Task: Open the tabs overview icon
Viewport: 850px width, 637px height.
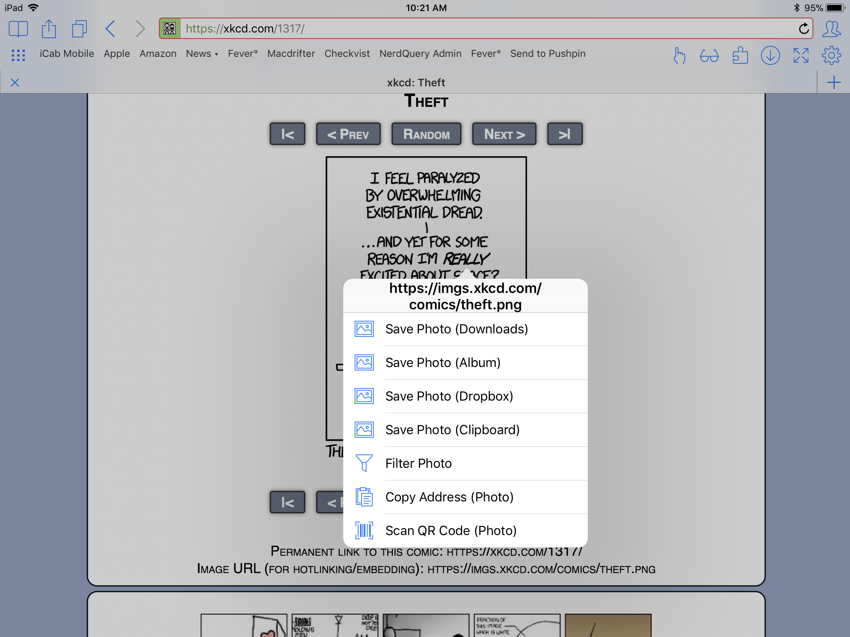Action: pyautogui.click(x=79, y=29)
